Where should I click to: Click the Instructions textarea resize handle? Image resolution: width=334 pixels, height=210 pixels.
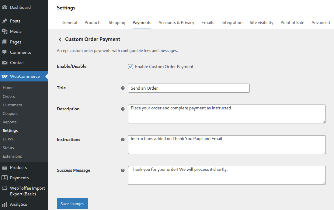(x=324, y=152)
